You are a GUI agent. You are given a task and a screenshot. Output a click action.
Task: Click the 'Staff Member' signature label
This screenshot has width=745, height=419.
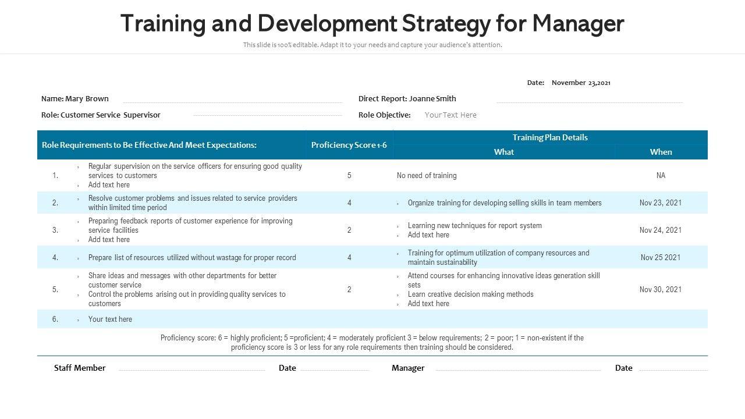(x=80, y=368)
